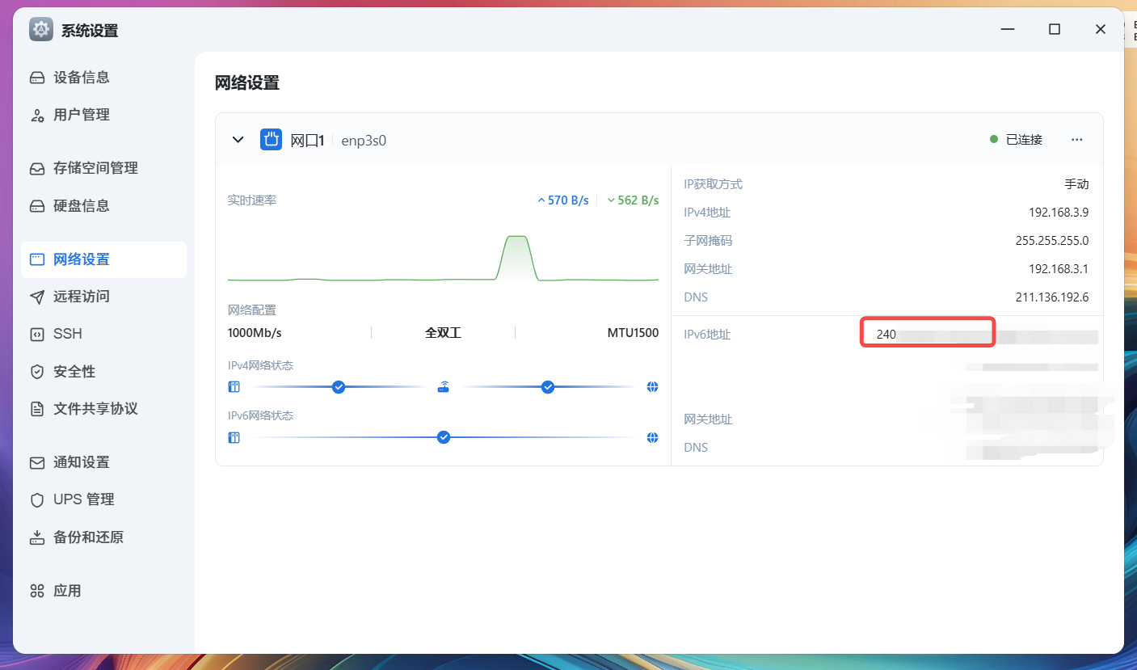Collapse the 网口1 network panel
This screenshot has height=670, width=1137.
pyautogui.click(x=238, y=140)
